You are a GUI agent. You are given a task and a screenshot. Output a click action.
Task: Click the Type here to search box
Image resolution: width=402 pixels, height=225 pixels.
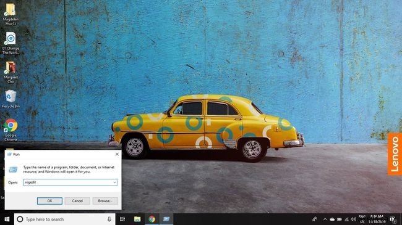64,219
